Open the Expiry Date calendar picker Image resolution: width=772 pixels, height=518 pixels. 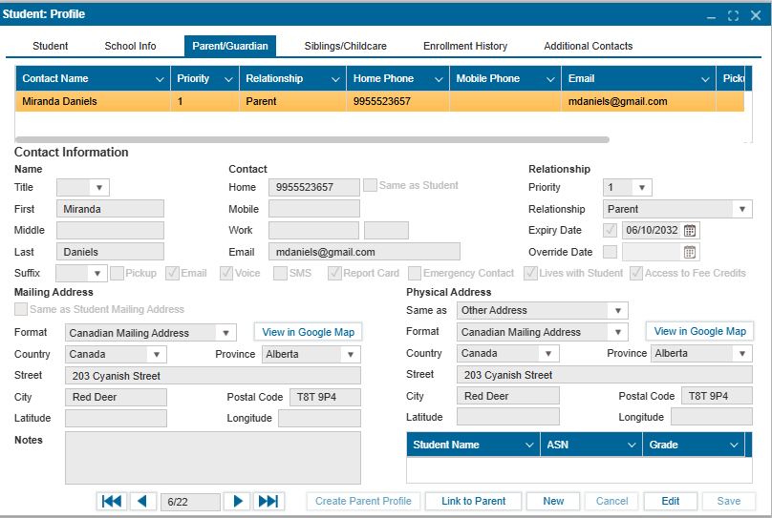click(691, 230)
